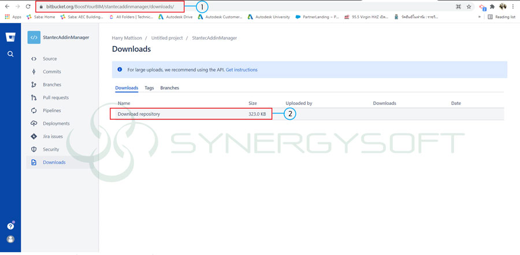This screenshot has height=255, width=520.
Task: Open the Autodesk University bookmark
Action: pyautogui.click(x=269, y=17)
